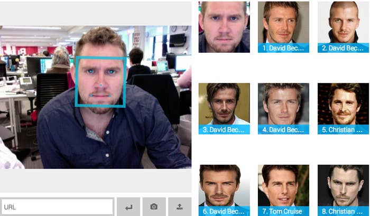Click the upload image icon
The image size is (370, 216).
[180, 207]
